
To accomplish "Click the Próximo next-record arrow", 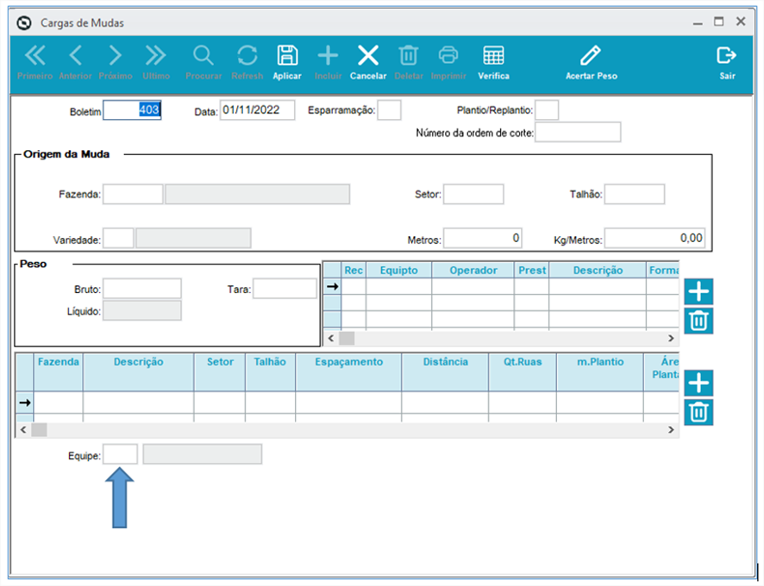I will click(x=116, y=62).
